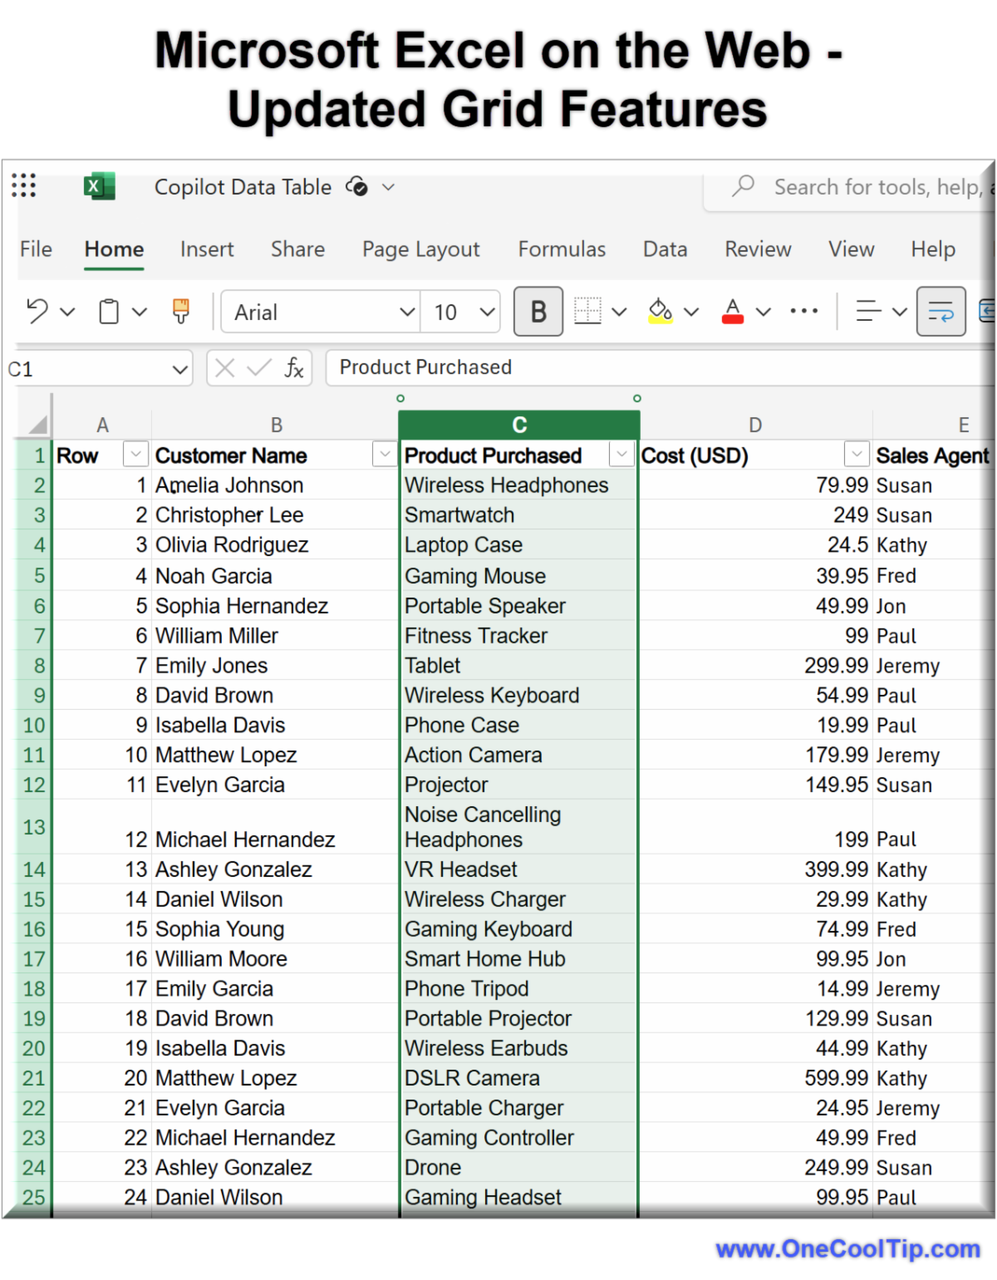The width and height of the screenshot is (997, 1280).
Task: Open the Customer Name filter dropdown
Action: pos(384,455)
